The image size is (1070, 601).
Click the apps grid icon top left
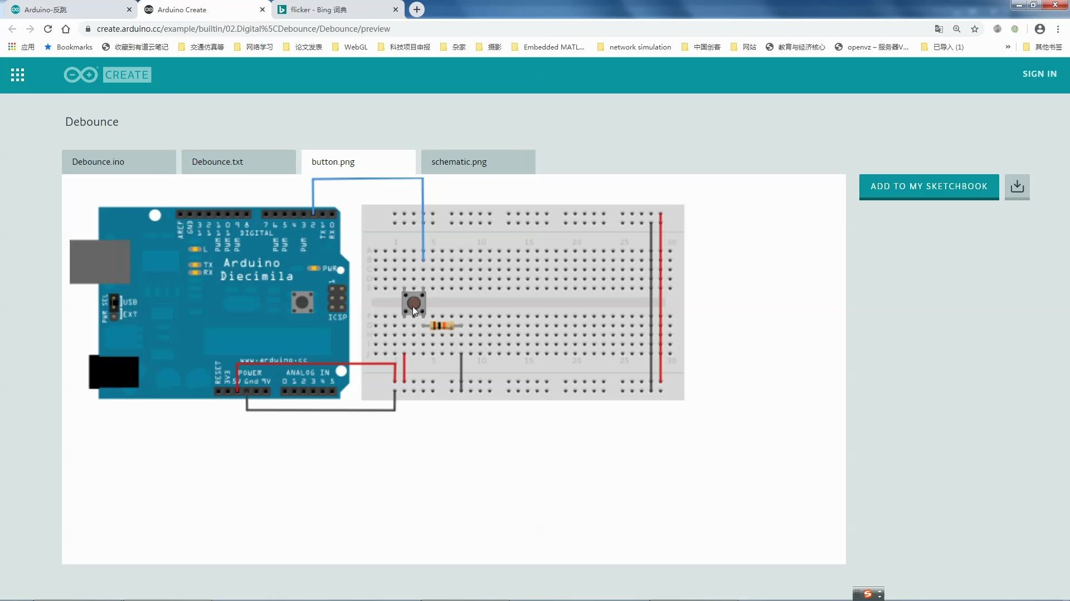18,74
